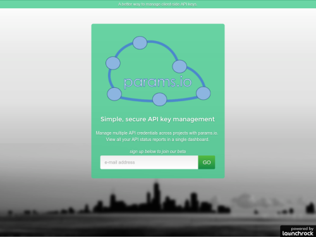Screen dimensions: 316x237
Task: Click the e-mail address input field
Action: [x=149, y=162]
